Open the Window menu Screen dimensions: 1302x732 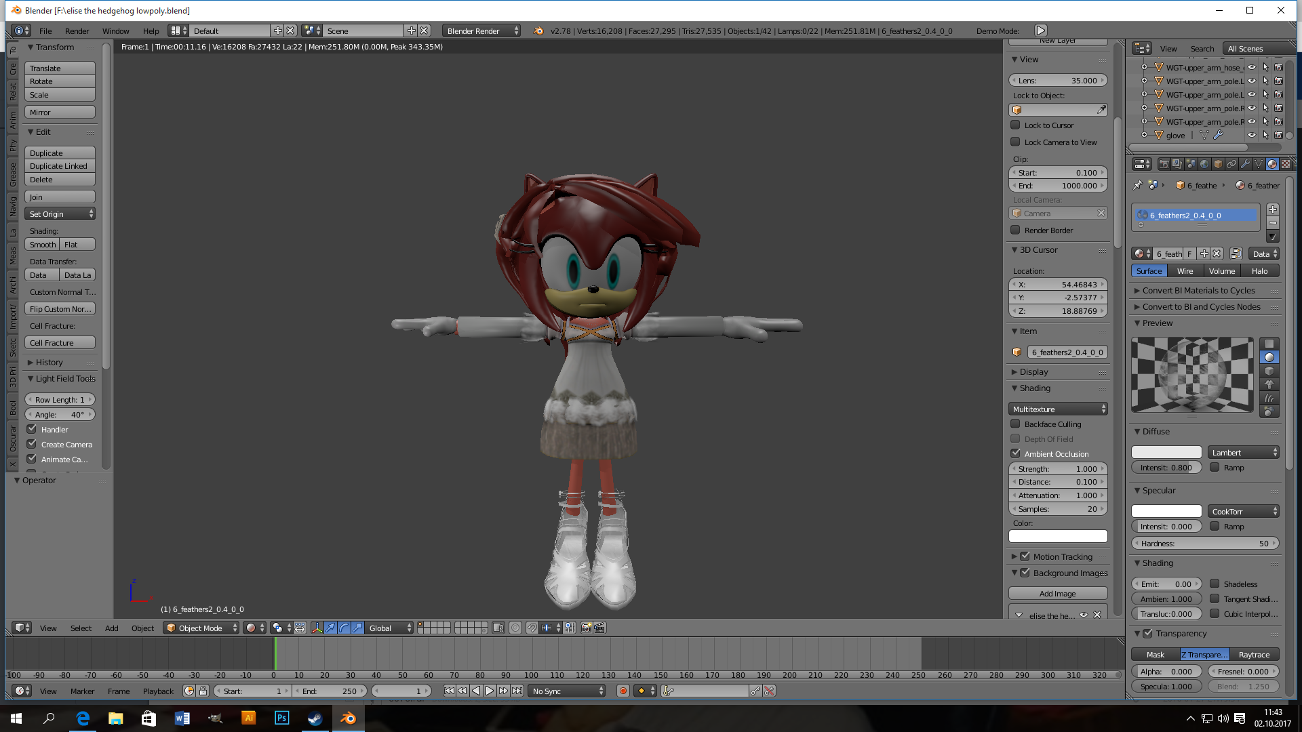click(x=115, y=30)
